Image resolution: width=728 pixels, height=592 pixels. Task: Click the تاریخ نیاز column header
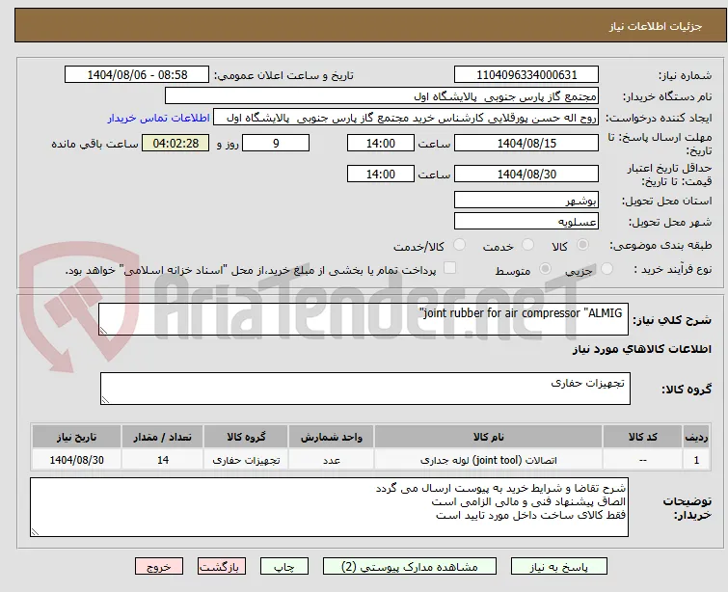coord(76,437)
